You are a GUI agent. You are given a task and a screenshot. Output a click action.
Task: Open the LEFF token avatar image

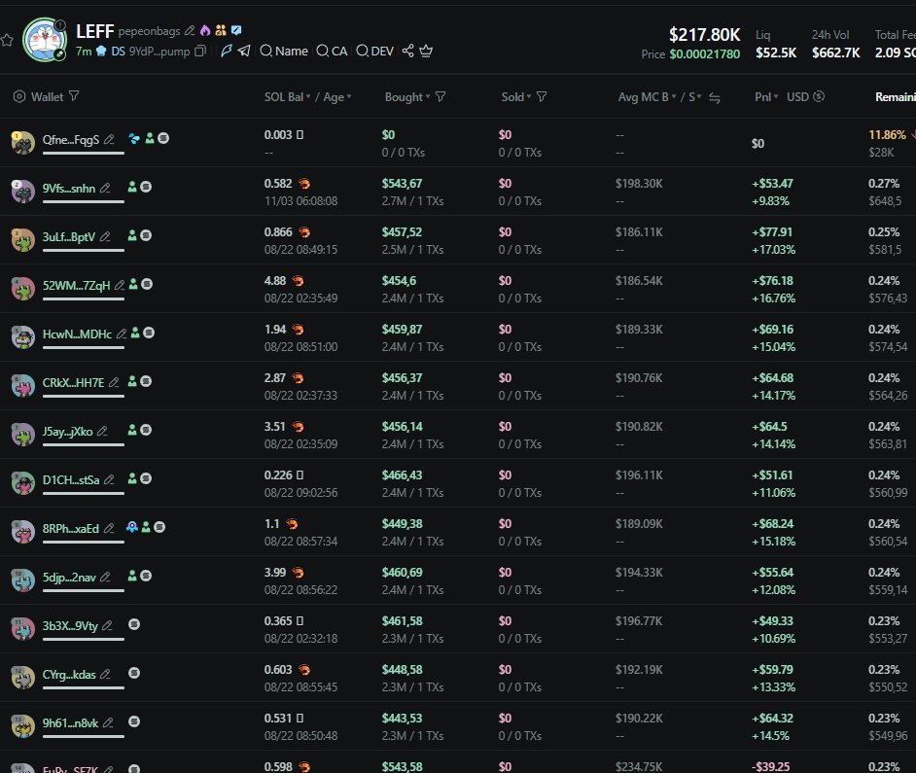pos(45,40)
